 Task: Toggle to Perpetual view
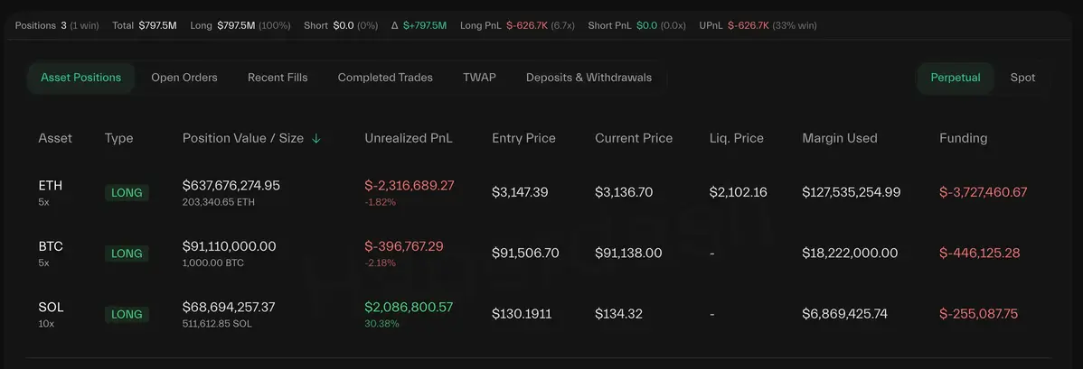pyautogui.click(x=956, y=78)
